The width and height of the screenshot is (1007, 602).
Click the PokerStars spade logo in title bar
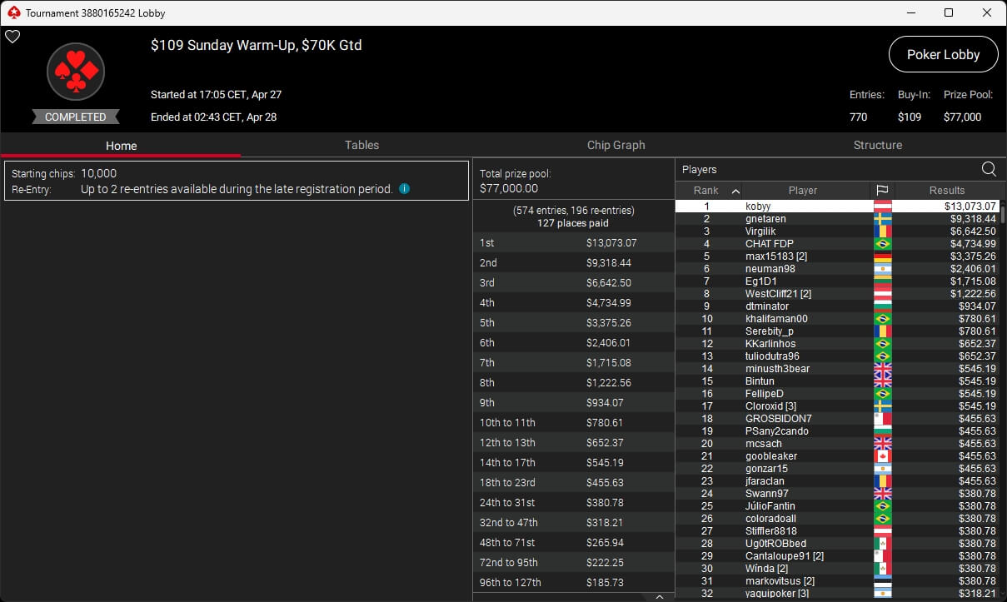(12, 12)
